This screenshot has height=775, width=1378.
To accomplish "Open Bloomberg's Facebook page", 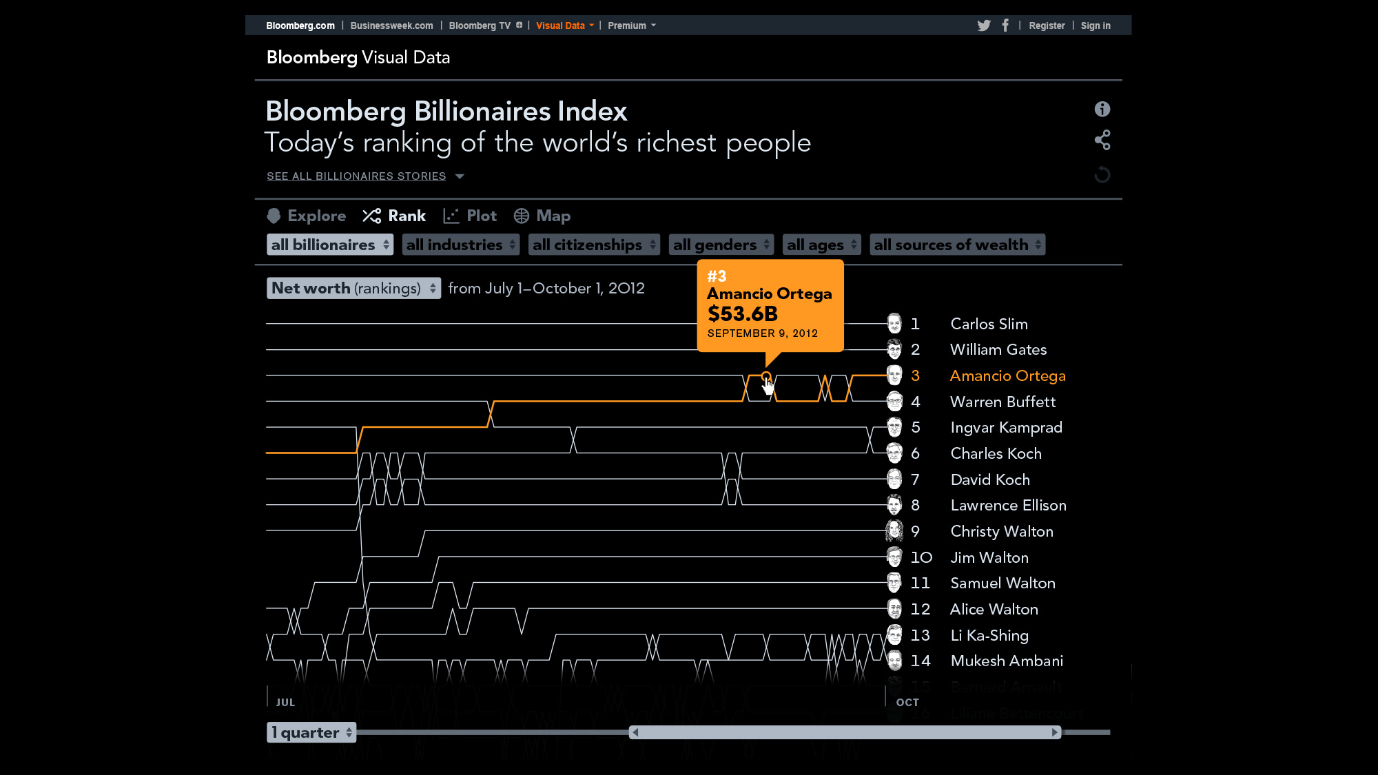I will coord(1005,25).
